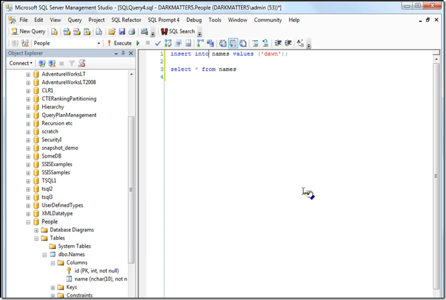Open the File menu
This screenshot has height=300, width=446.
24,20
